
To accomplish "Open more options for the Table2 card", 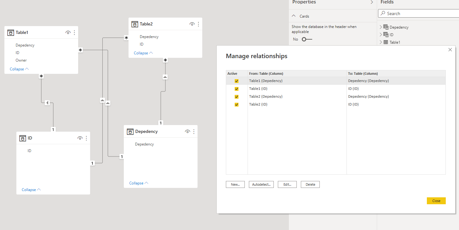I will [x=198, y=24].
